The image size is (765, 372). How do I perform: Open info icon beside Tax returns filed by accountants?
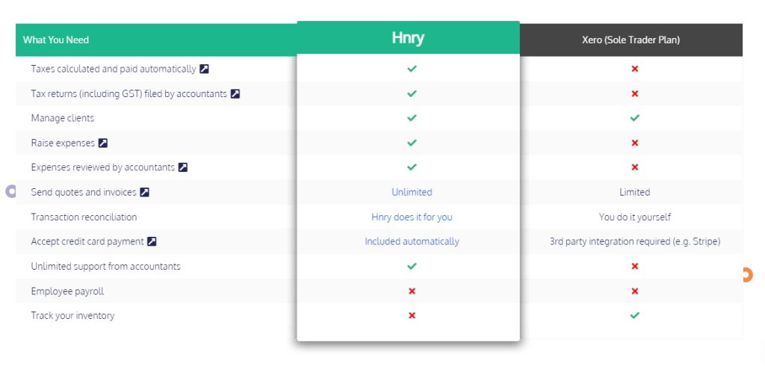coord(235,93)
